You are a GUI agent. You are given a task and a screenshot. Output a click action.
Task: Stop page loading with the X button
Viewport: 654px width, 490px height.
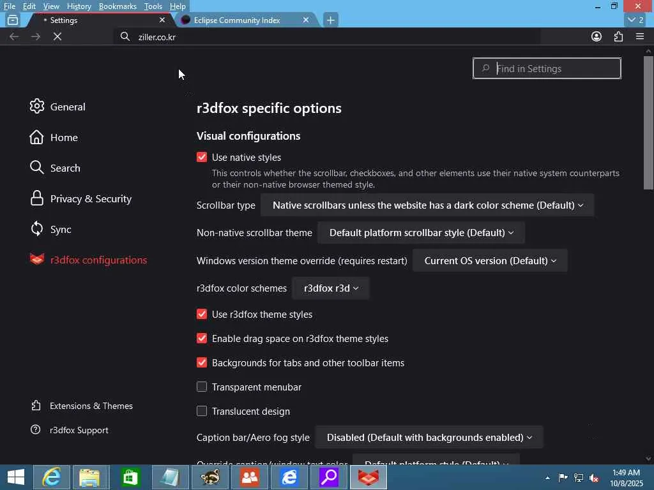(57, 36)
